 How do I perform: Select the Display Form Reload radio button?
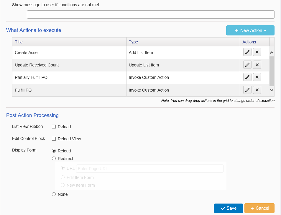[x=54, y=151]
